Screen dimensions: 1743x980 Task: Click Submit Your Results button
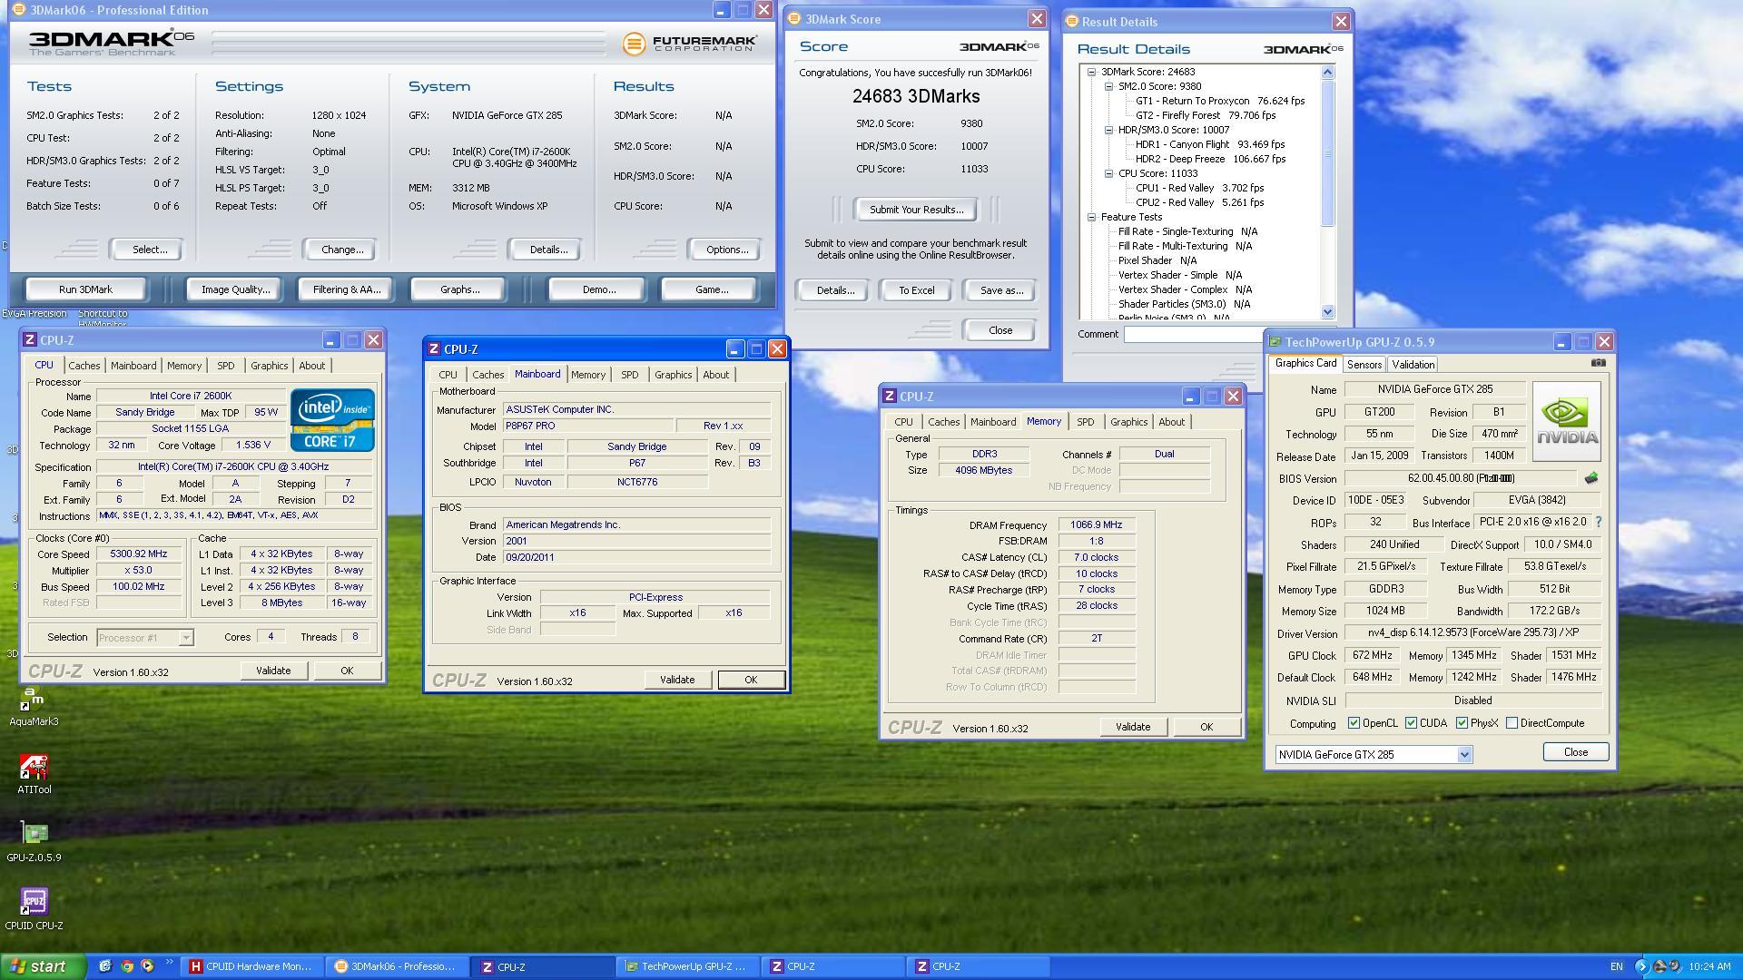coord(916,210)
